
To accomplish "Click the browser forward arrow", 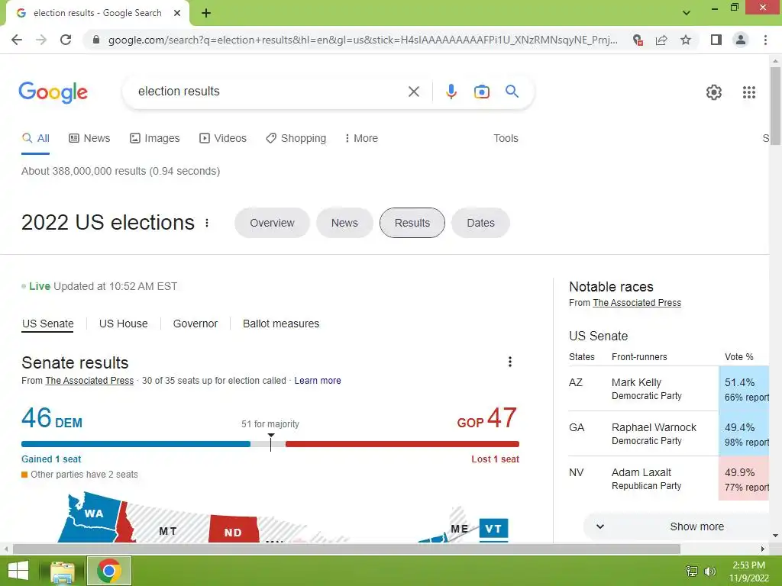I will [x=41, y=40].
